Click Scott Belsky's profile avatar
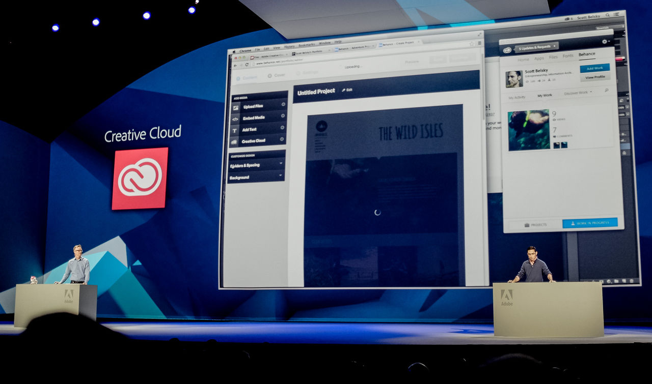 [514, 79]
